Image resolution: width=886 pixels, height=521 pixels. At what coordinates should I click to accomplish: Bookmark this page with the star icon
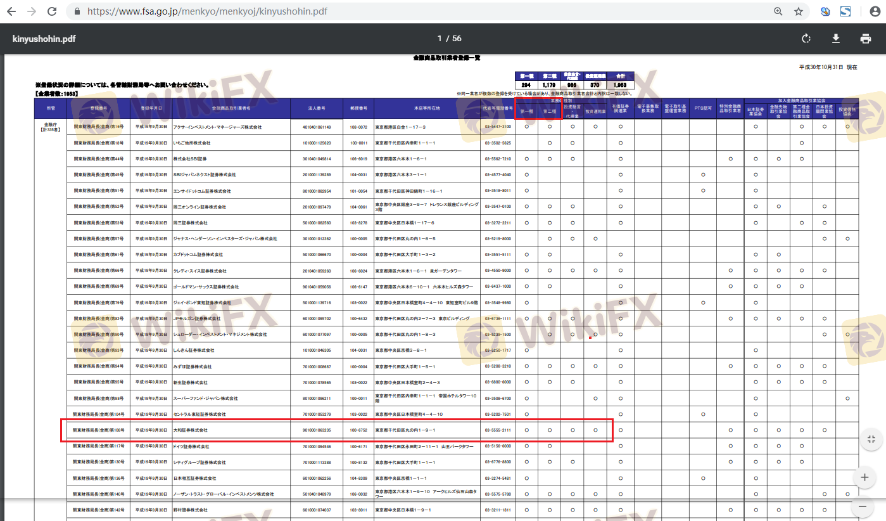point(799,11)
